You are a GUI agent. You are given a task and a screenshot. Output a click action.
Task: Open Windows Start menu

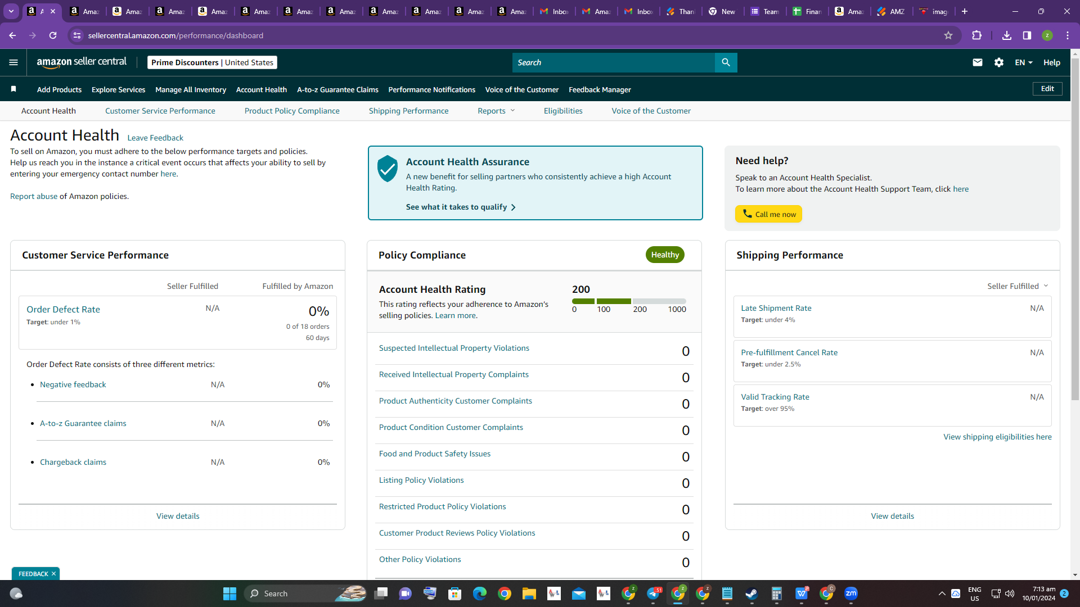click(229, 594)
